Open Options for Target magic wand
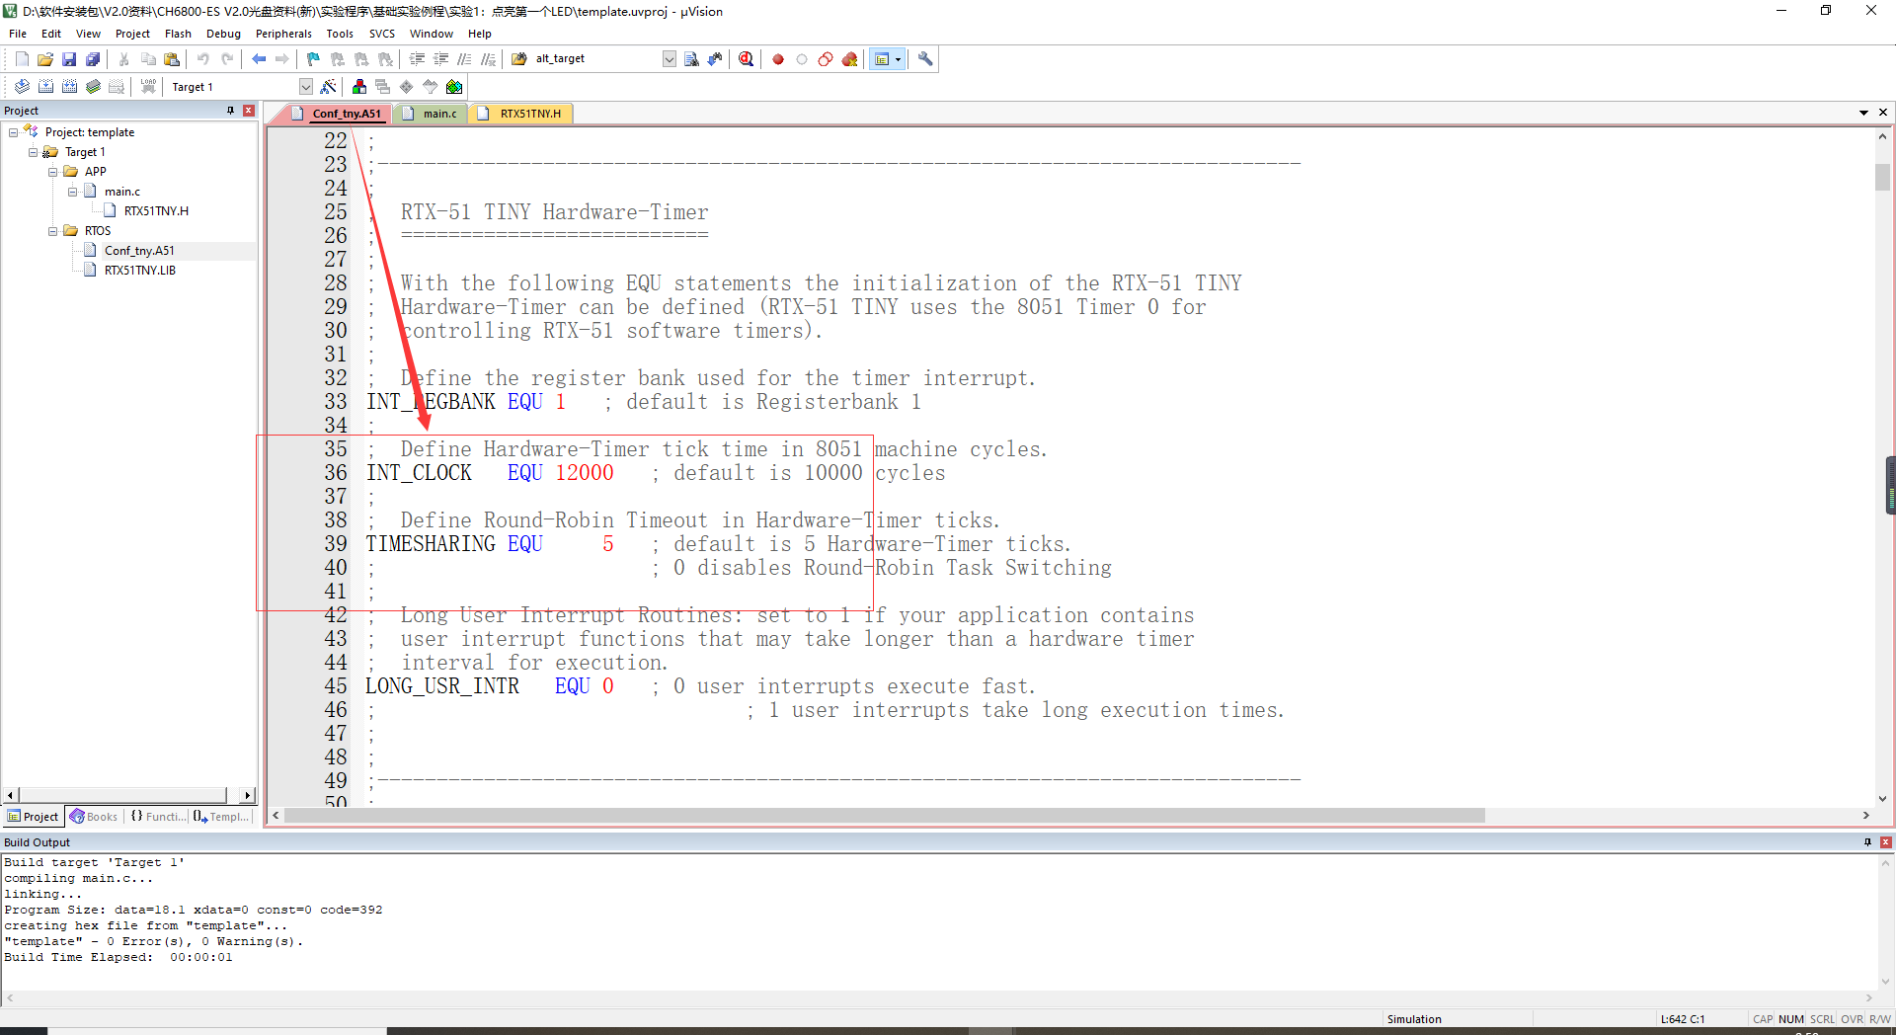 tap(329, 87)
